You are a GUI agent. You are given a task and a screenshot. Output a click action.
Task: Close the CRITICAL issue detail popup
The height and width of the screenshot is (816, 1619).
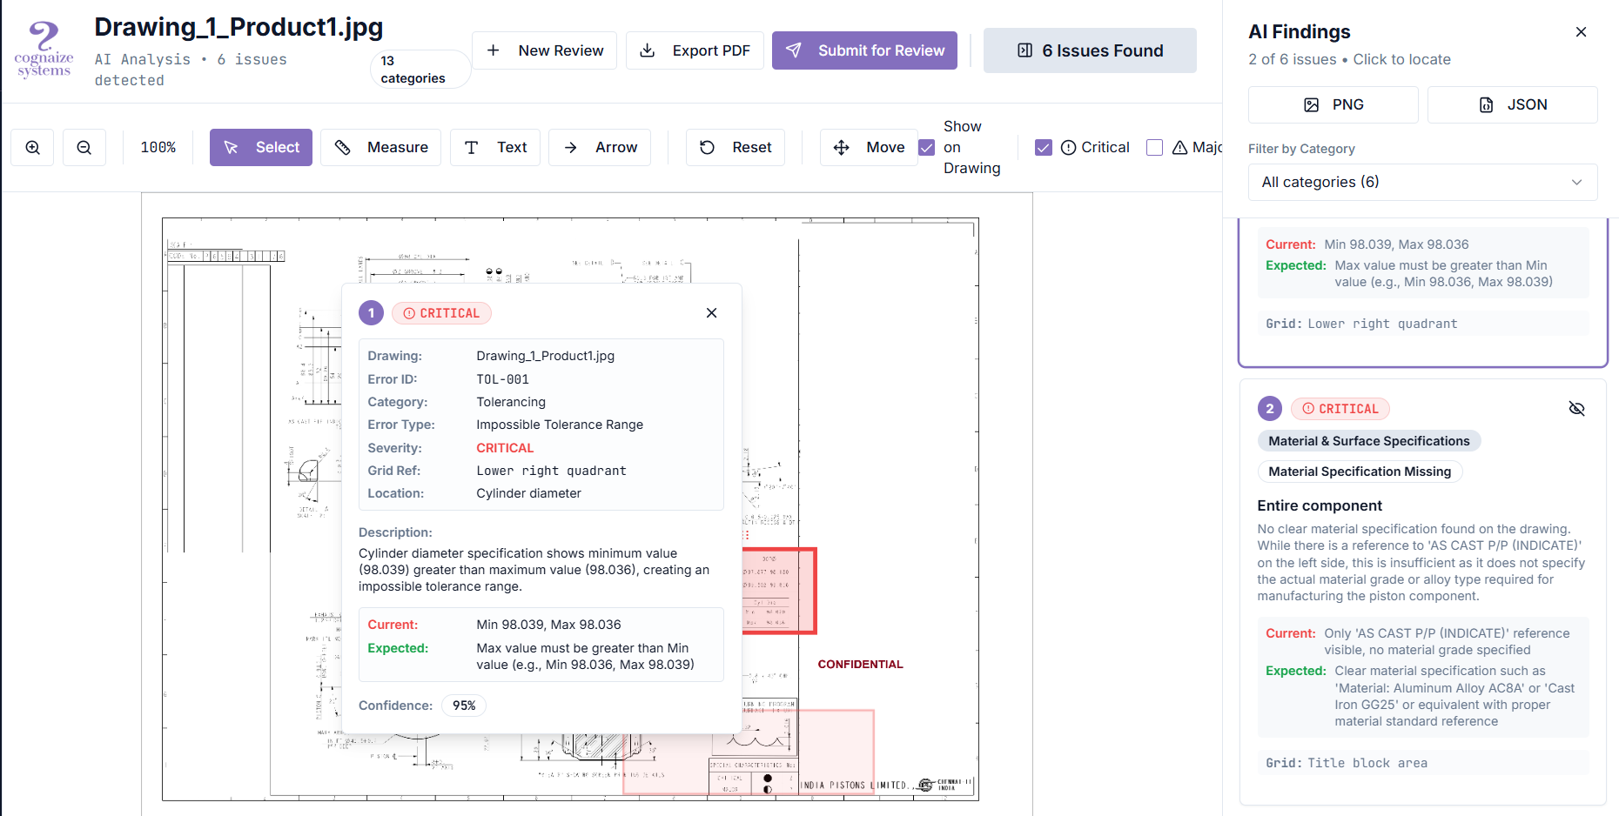(711, 312)
